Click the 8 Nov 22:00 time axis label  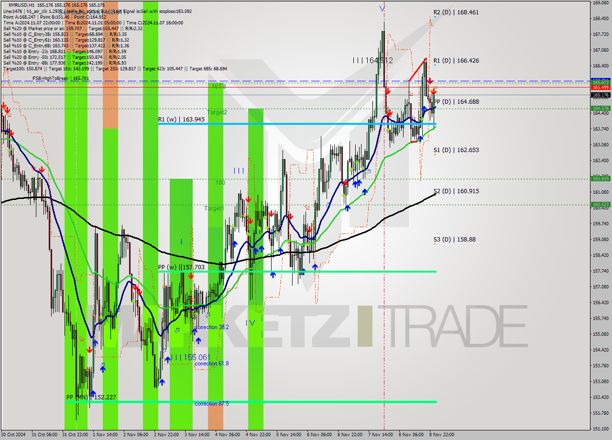tap(441, 435)
